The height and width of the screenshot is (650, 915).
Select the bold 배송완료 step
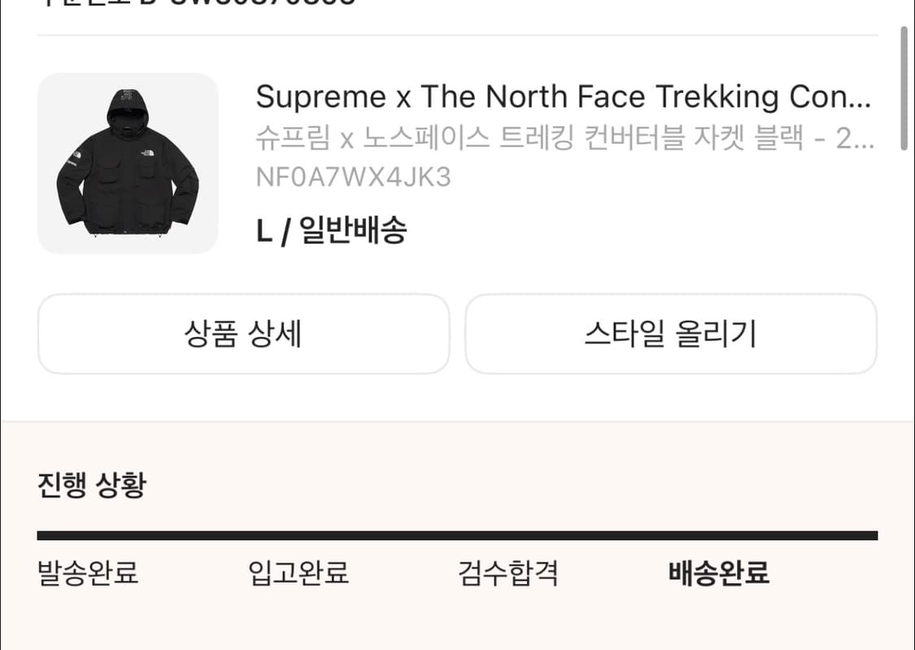click(718, 573)
